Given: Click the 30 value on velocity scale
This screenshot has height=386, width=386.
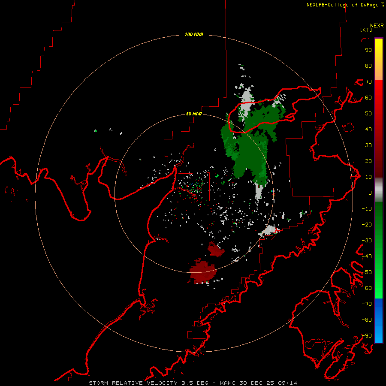Looking at the screenshot, I should pyautogui.click(x=368, y=145).
